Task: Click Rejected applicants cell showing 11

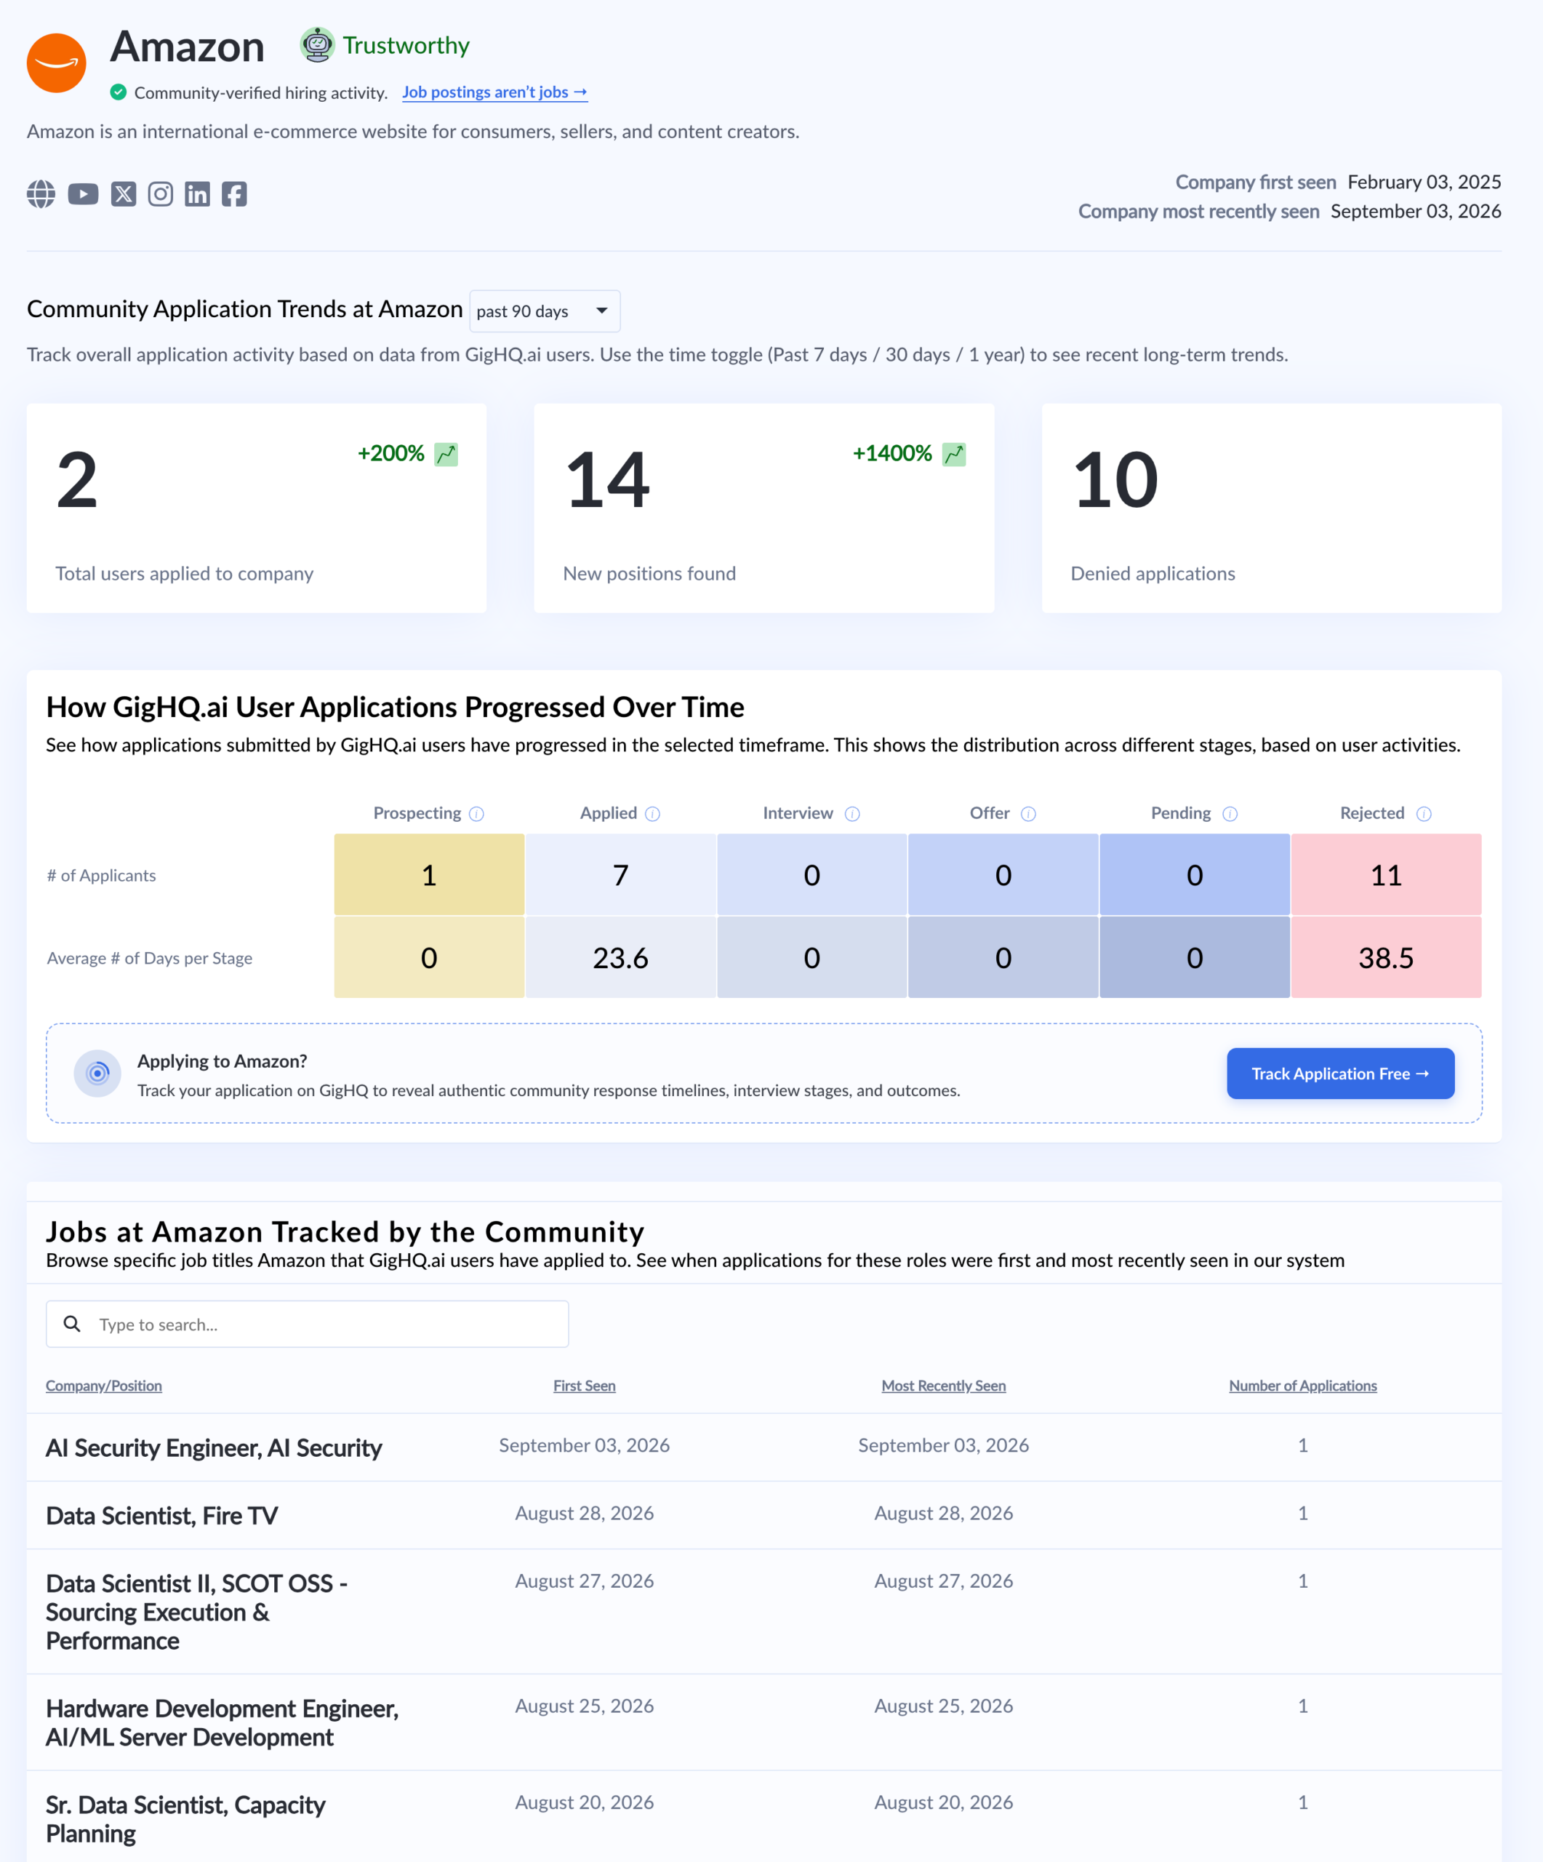Action: [1386, 875]
